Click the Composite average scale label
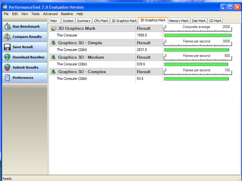The width and height of the screenshot is (242, 181). [x=196, y=27]
